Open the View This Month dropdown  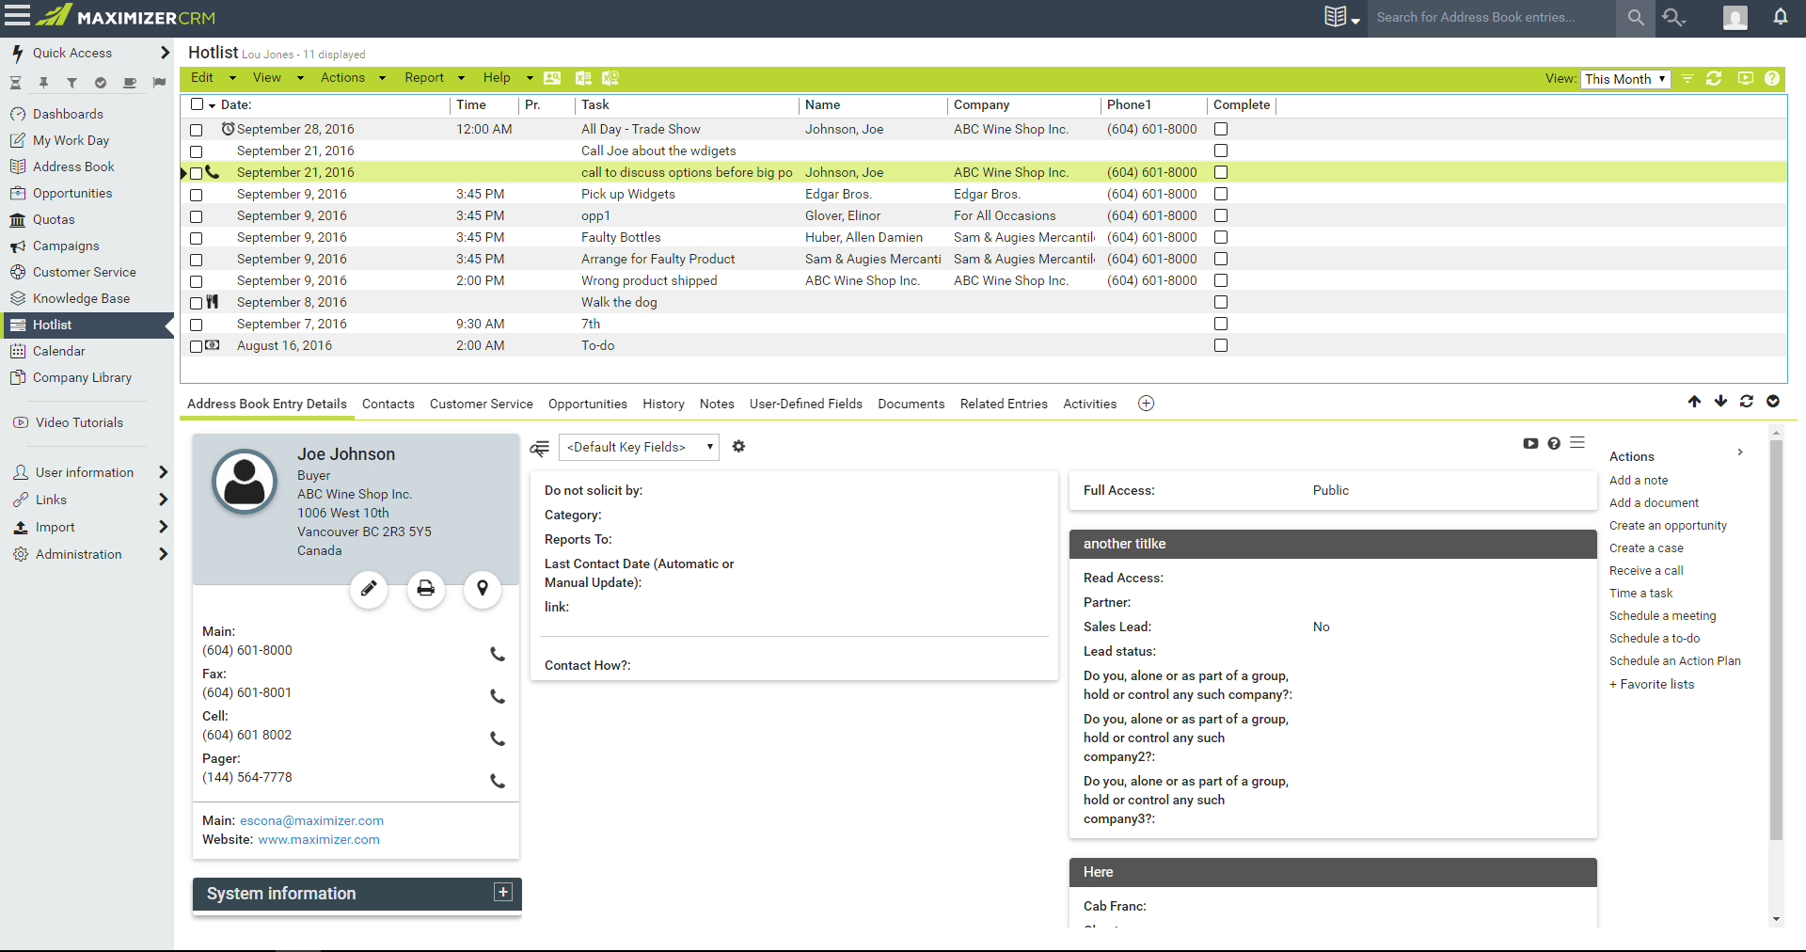click(x=1624, y=79)
